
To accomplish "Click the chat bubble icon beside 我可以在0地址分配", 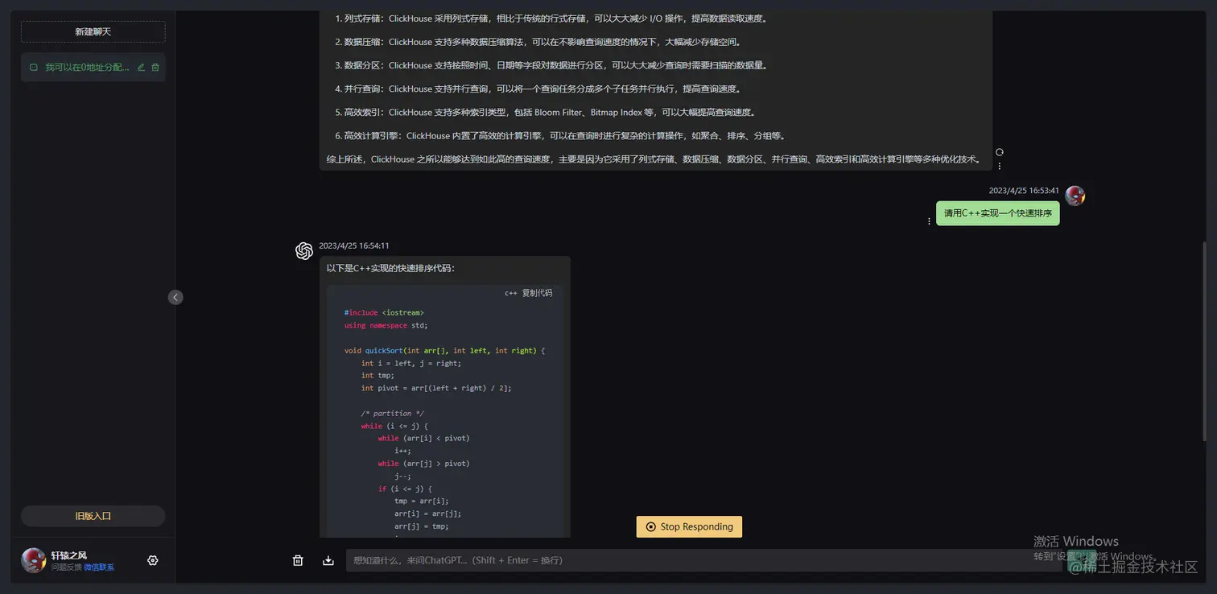I will [34, 68].
